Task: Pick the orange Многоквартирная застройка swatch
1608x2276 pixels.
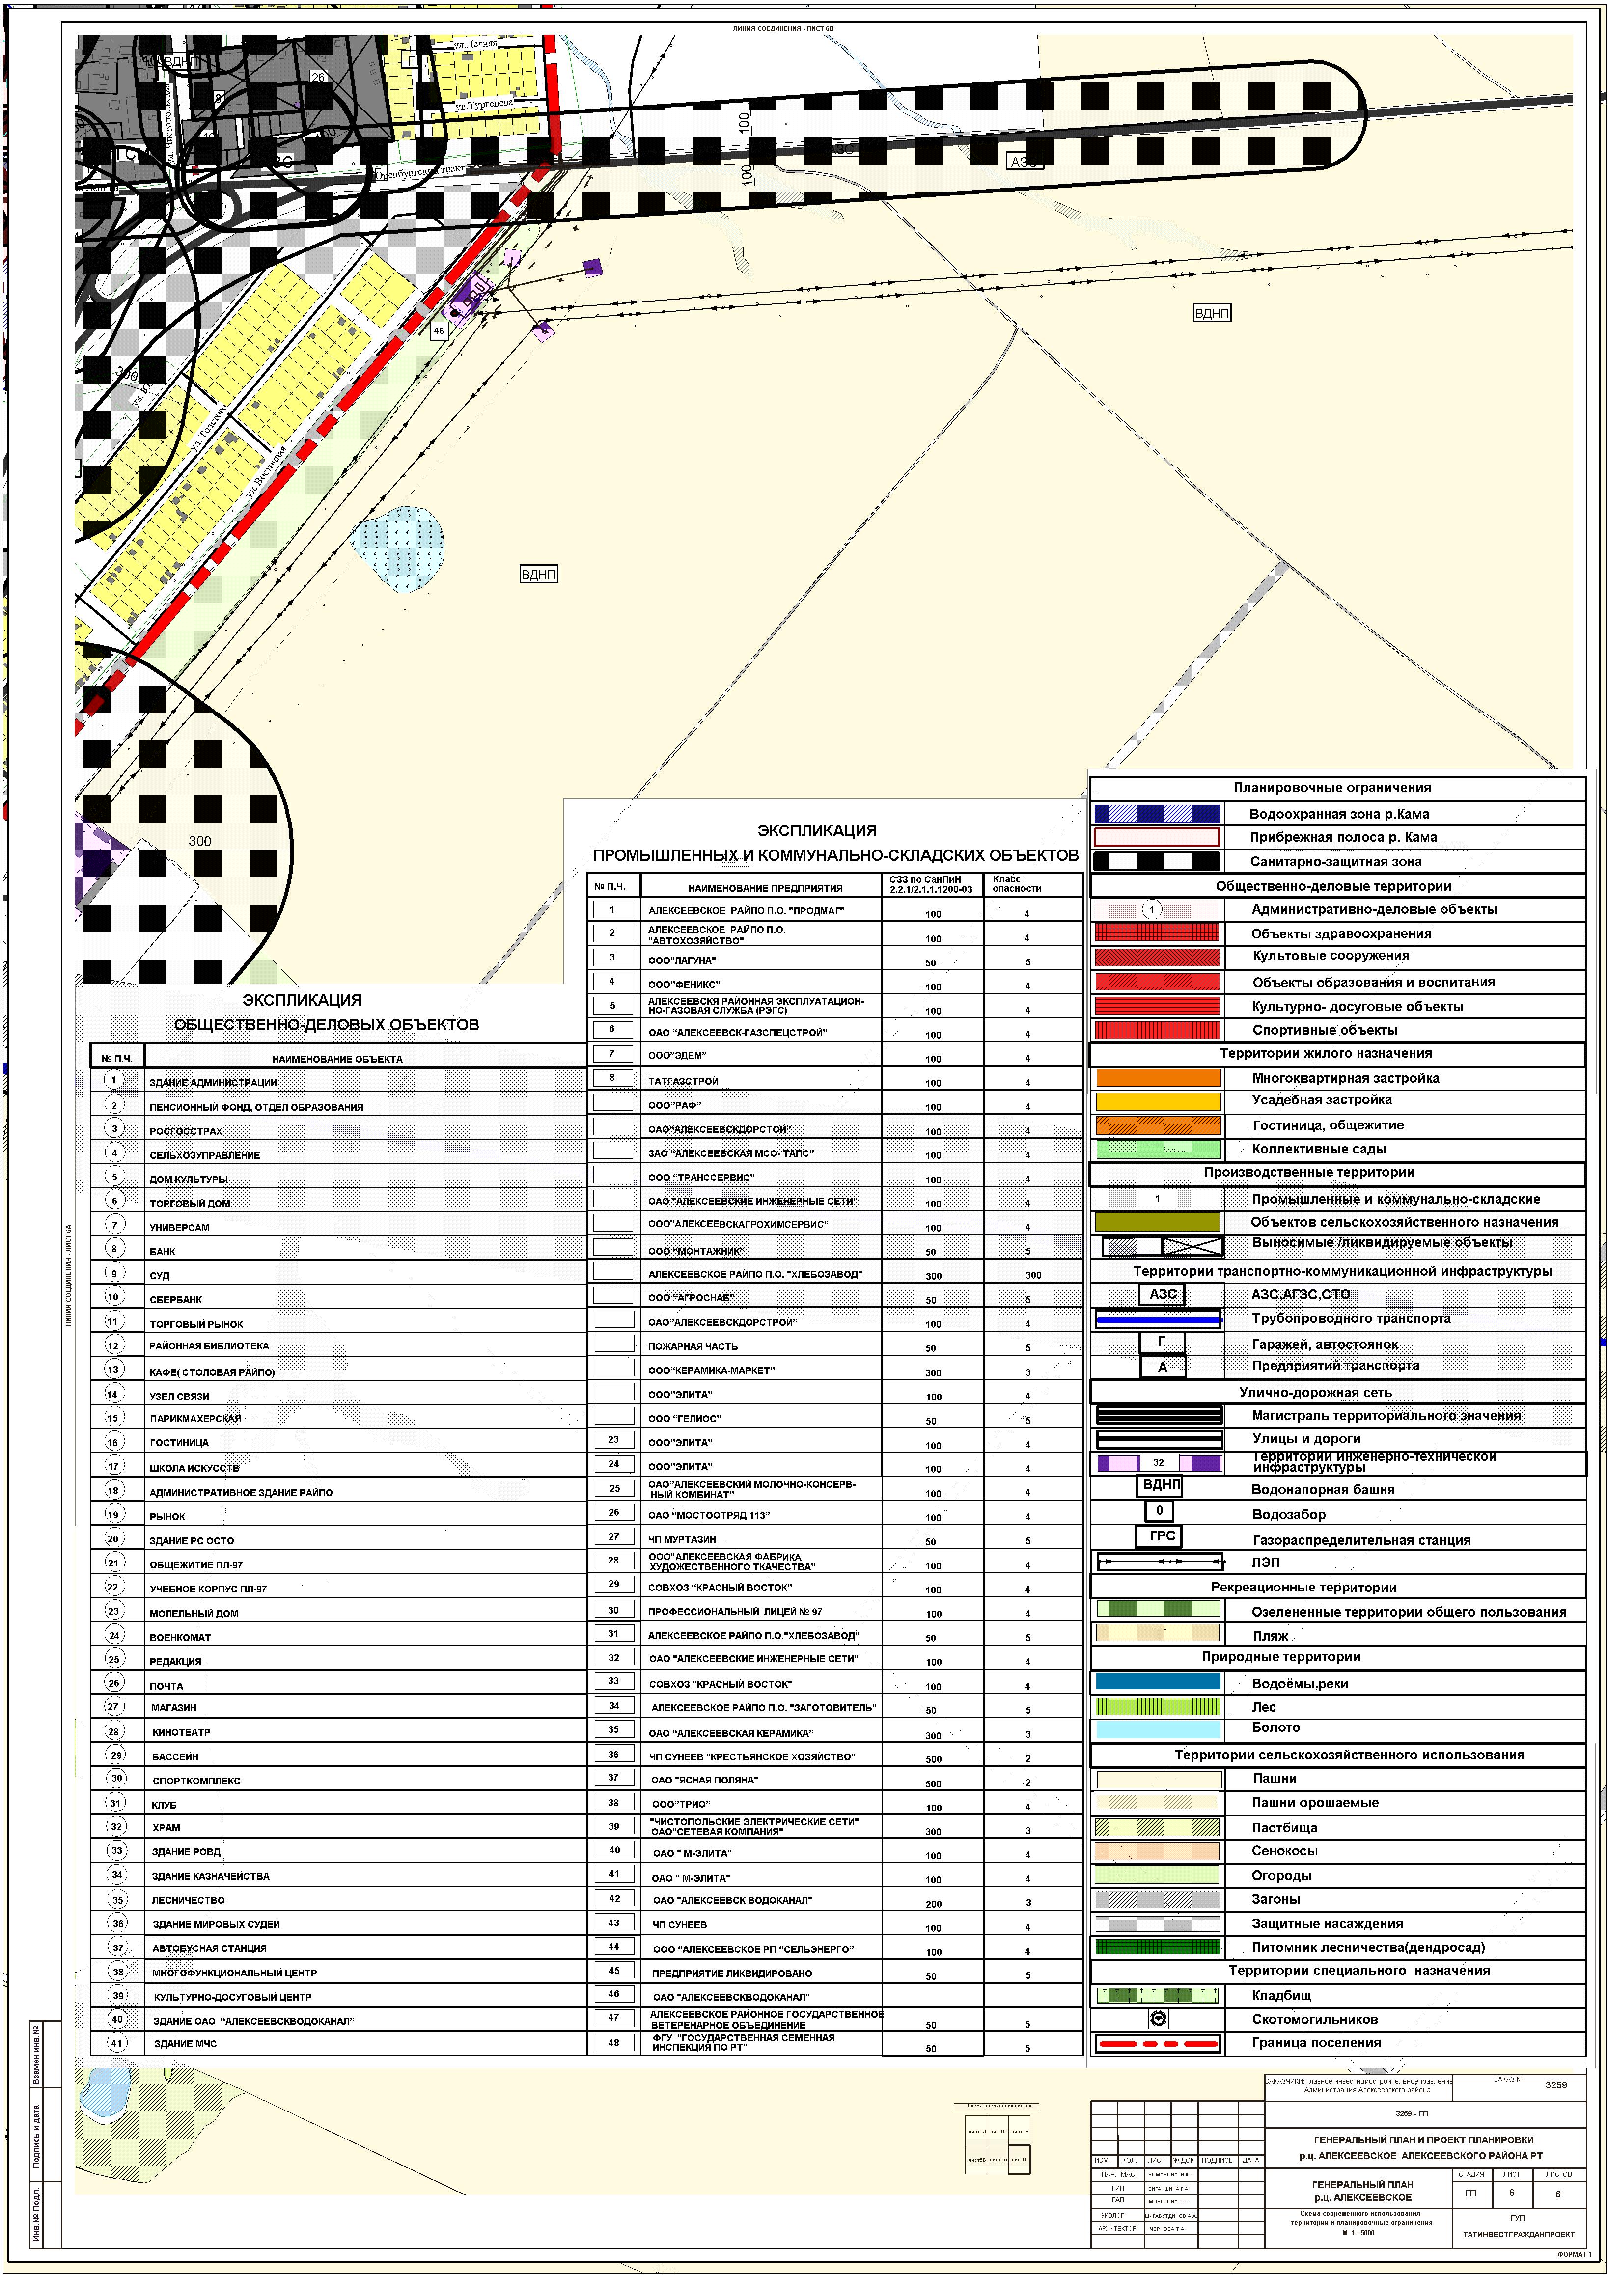Action: [1158, 1077]
